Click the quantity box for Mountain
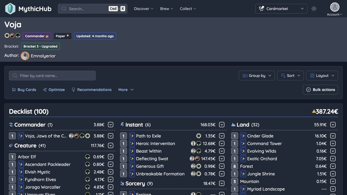This screenshot has height=195, width=347. [x=234, y=181]
